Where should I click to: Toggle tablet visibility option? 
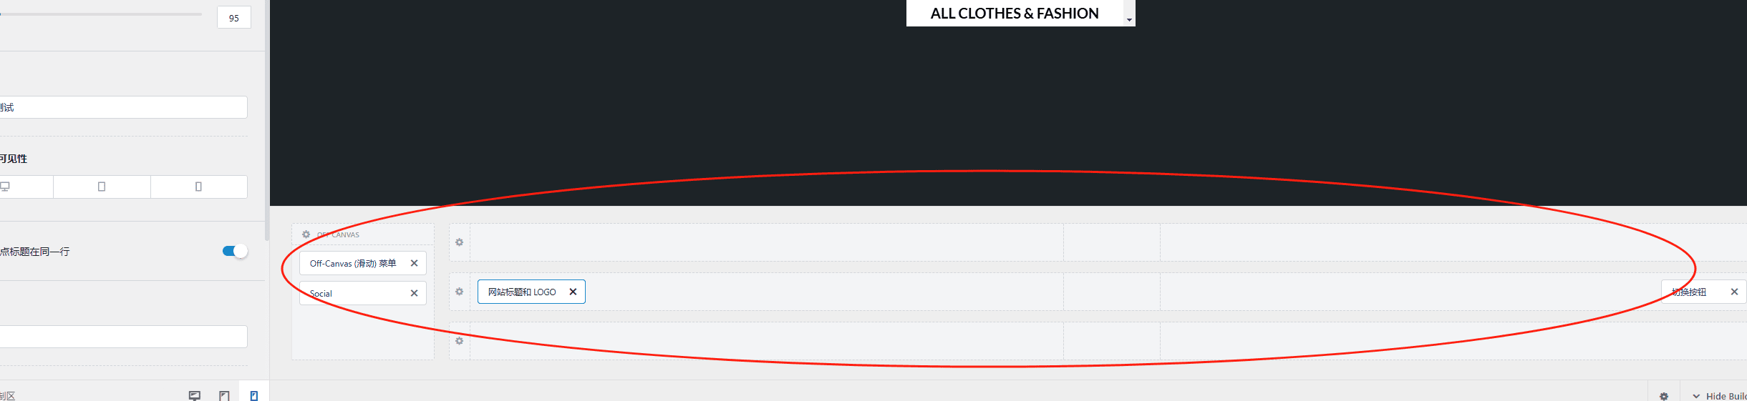click(x=102, y=187)
